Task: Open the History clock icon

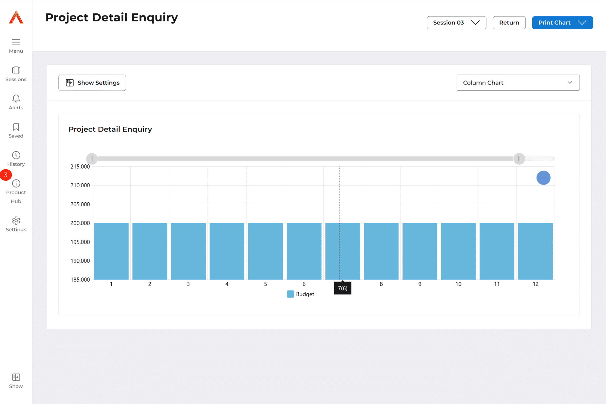Action: coord(16,155)
